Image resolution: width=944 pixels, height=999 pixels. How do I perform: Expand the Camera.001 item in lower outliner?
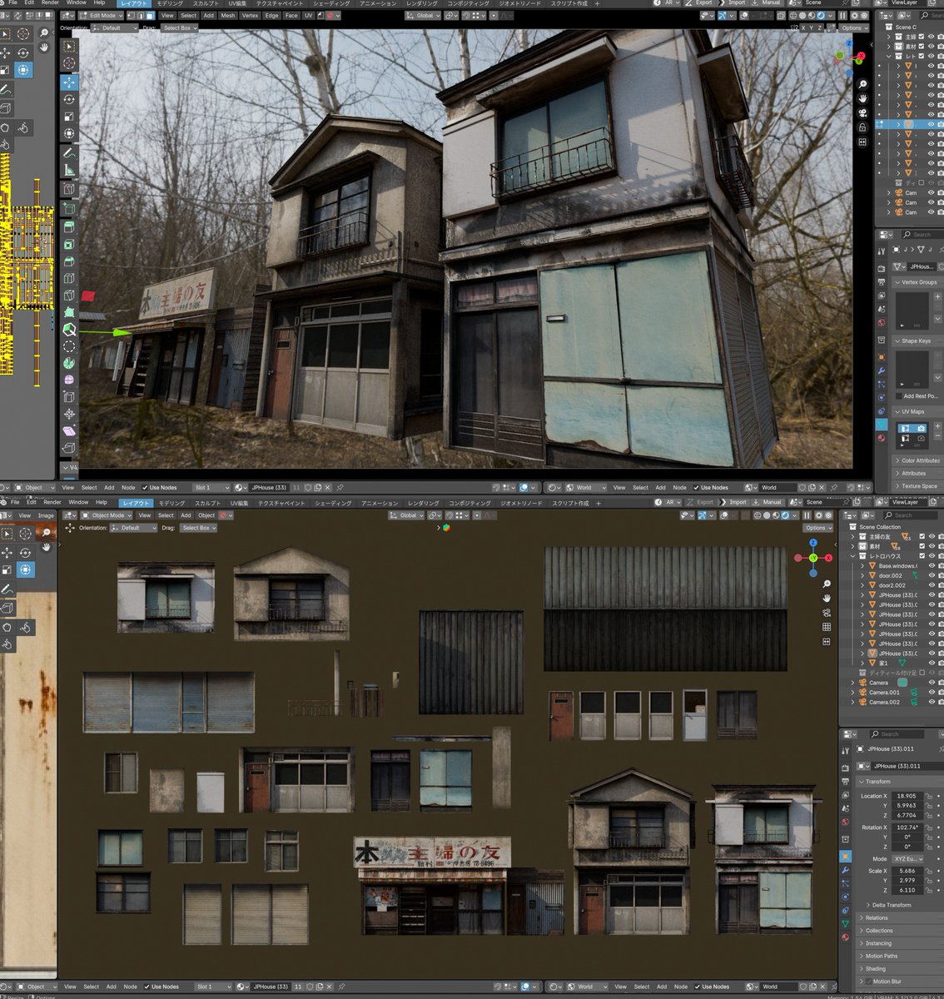click(x=853, y=693)
